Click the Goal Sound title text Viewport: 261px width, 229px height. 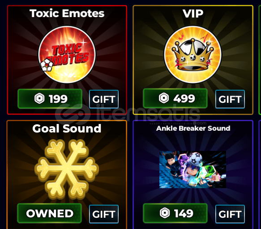pyautogui.click(x=67, y=128)
